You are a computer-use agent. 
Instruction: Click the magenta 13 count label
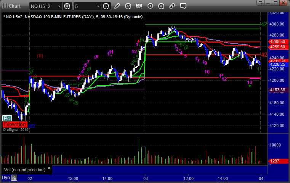[250, 82]
